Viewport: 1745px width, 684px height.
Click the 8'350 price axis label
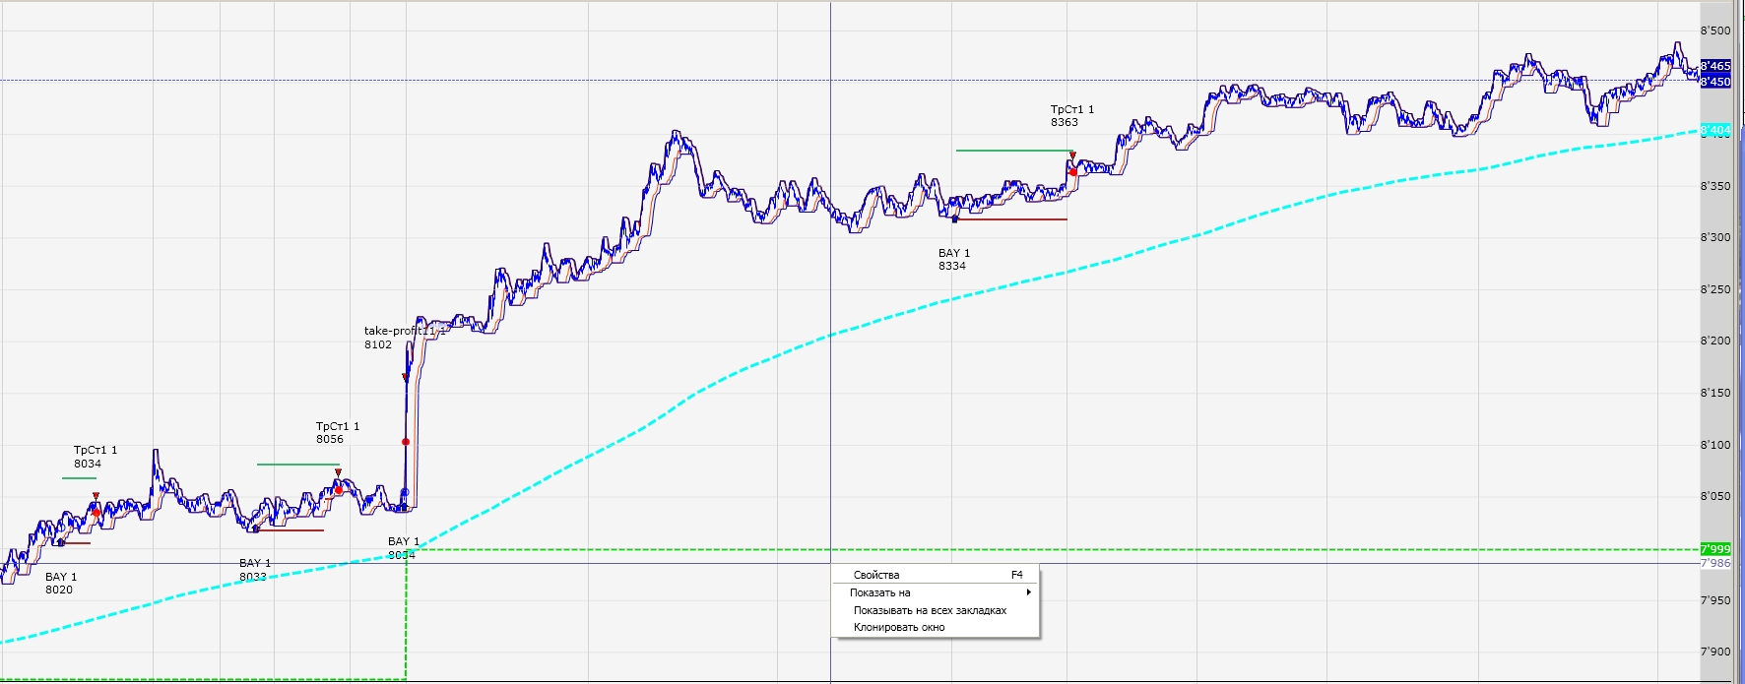tap(1714, 186)
